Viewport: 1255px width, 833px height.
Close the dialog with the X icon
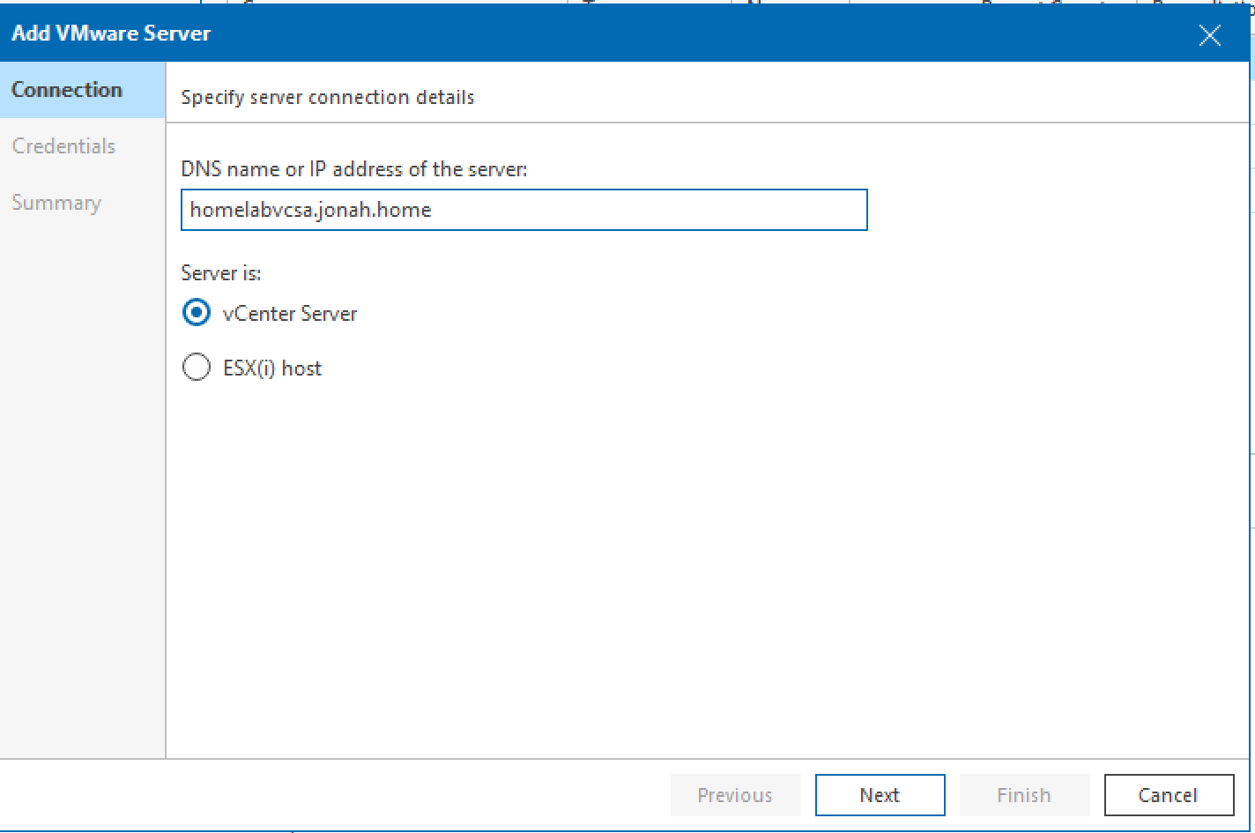pyautogui.click(x=1209, y=34)
